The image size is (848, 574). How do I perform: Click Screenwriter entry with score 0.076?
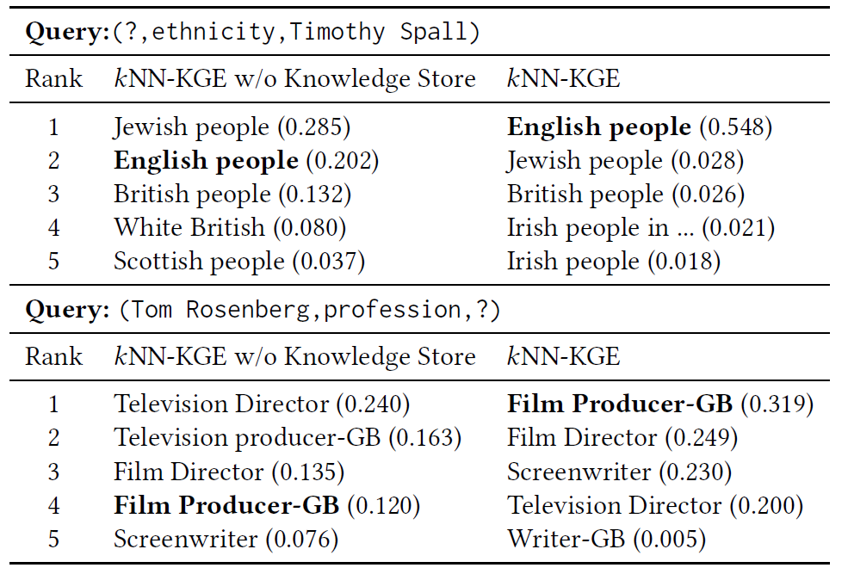click(226, 540)
